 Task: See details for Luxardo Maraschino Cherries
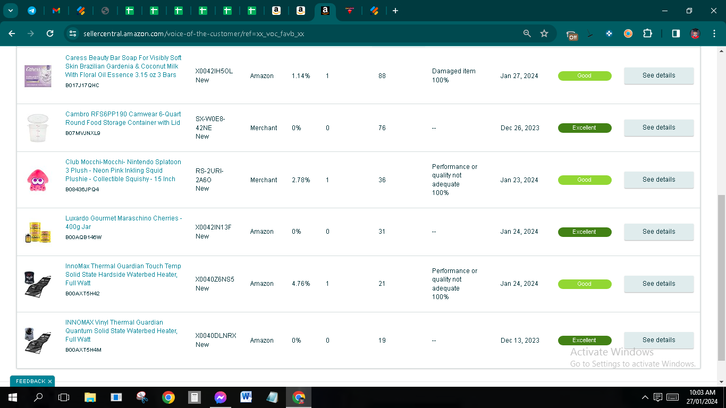659,232
